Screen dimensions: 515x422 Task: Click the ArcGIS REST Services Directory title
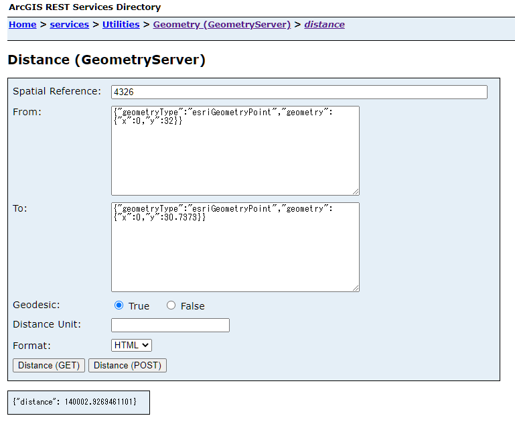coord(85,7)
